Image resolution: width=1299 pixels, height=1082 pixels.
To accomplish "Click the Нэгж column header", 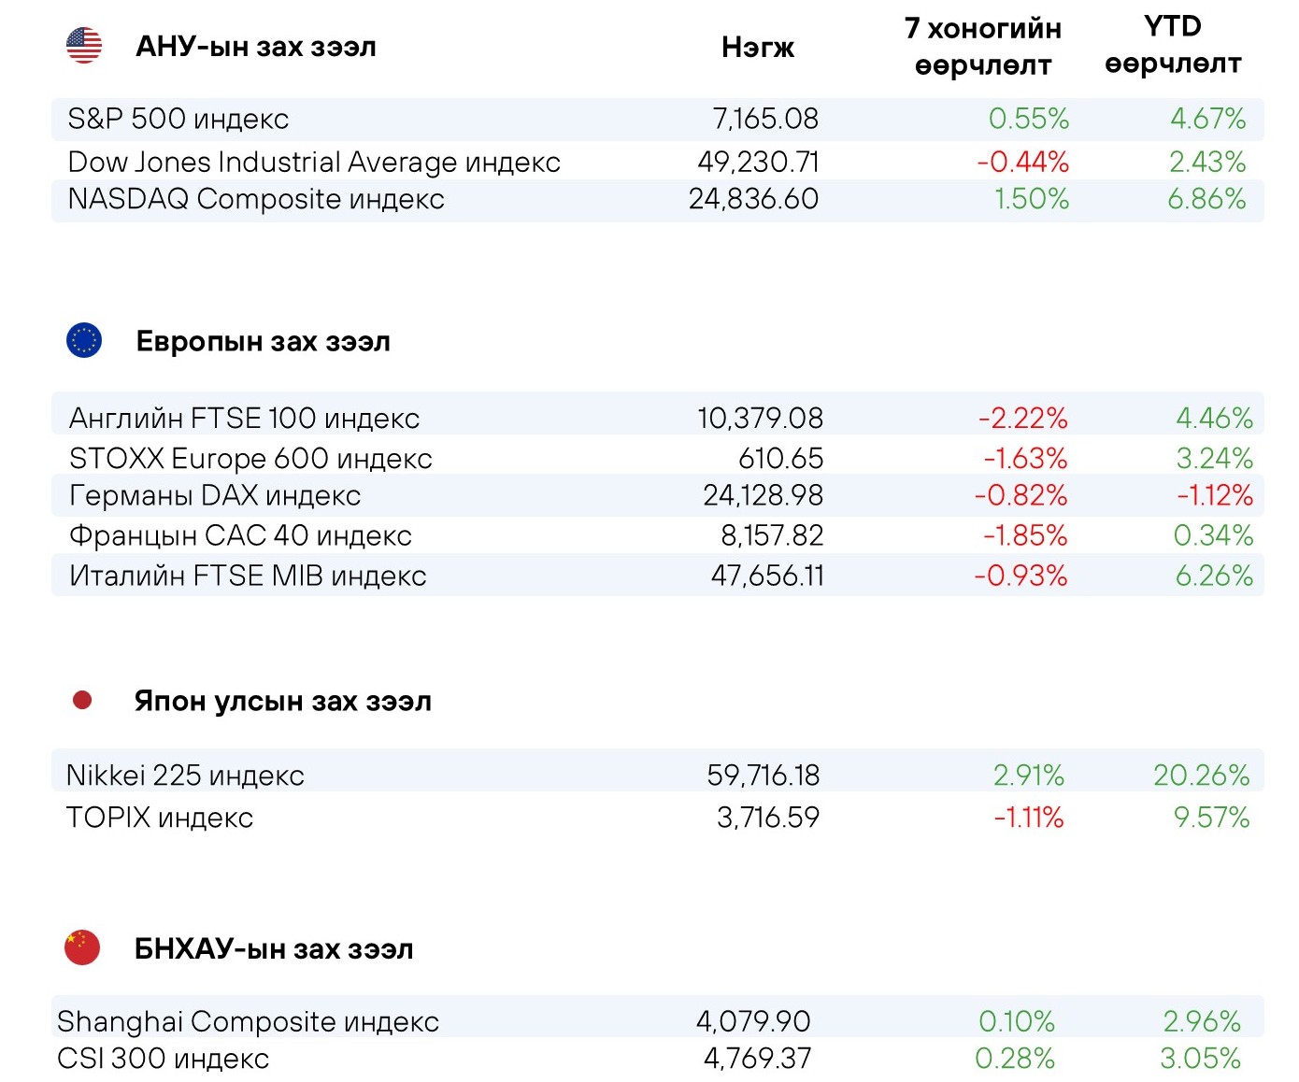I will point(758,48).
